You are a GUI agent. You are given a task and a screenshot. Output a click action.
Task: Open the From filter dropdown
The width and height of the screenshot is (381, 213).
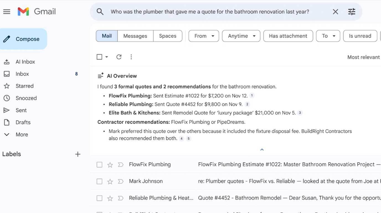click(204, 35)
